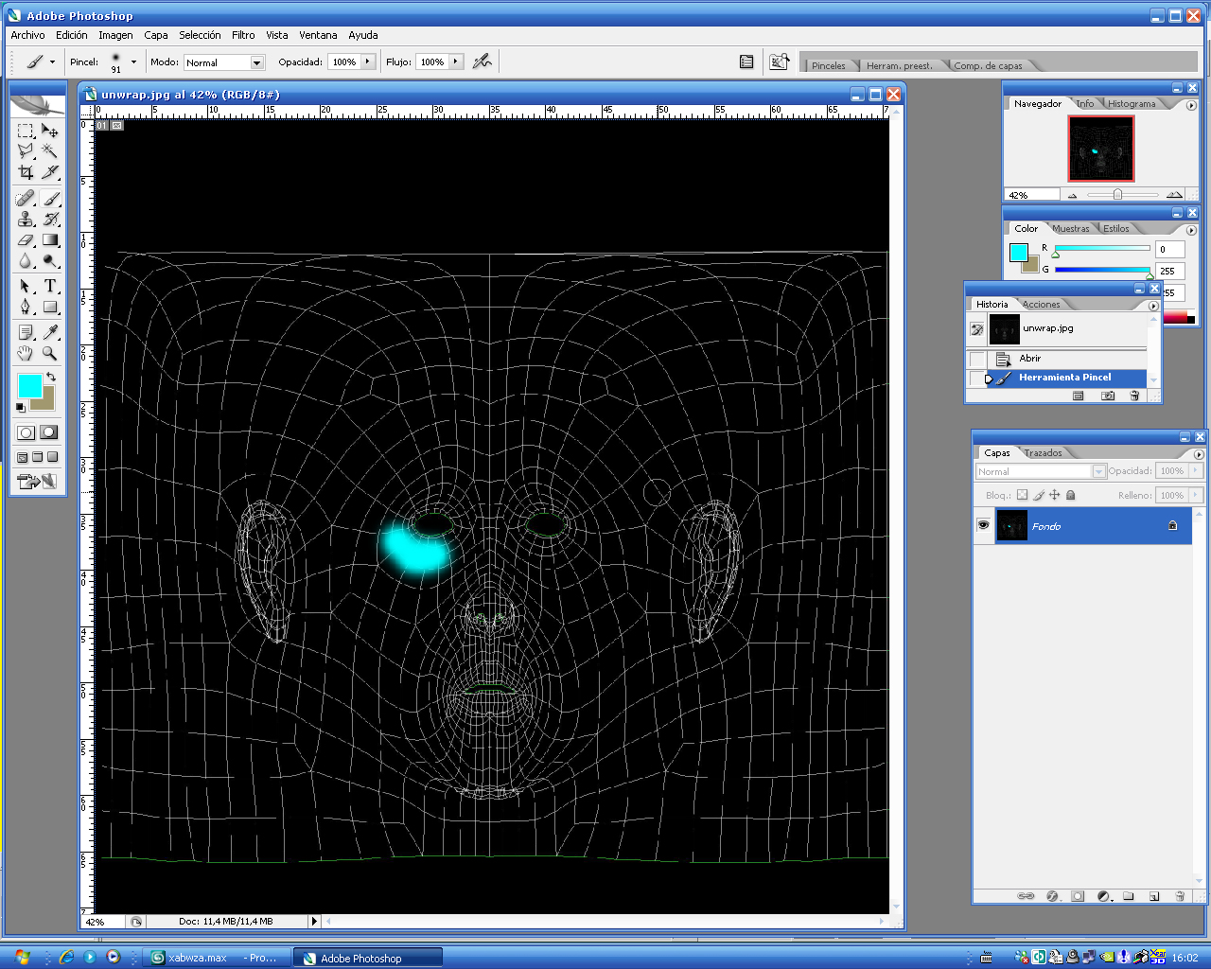
Task: Switch to the Histograma tab
Action: [x=1132, y=104]
